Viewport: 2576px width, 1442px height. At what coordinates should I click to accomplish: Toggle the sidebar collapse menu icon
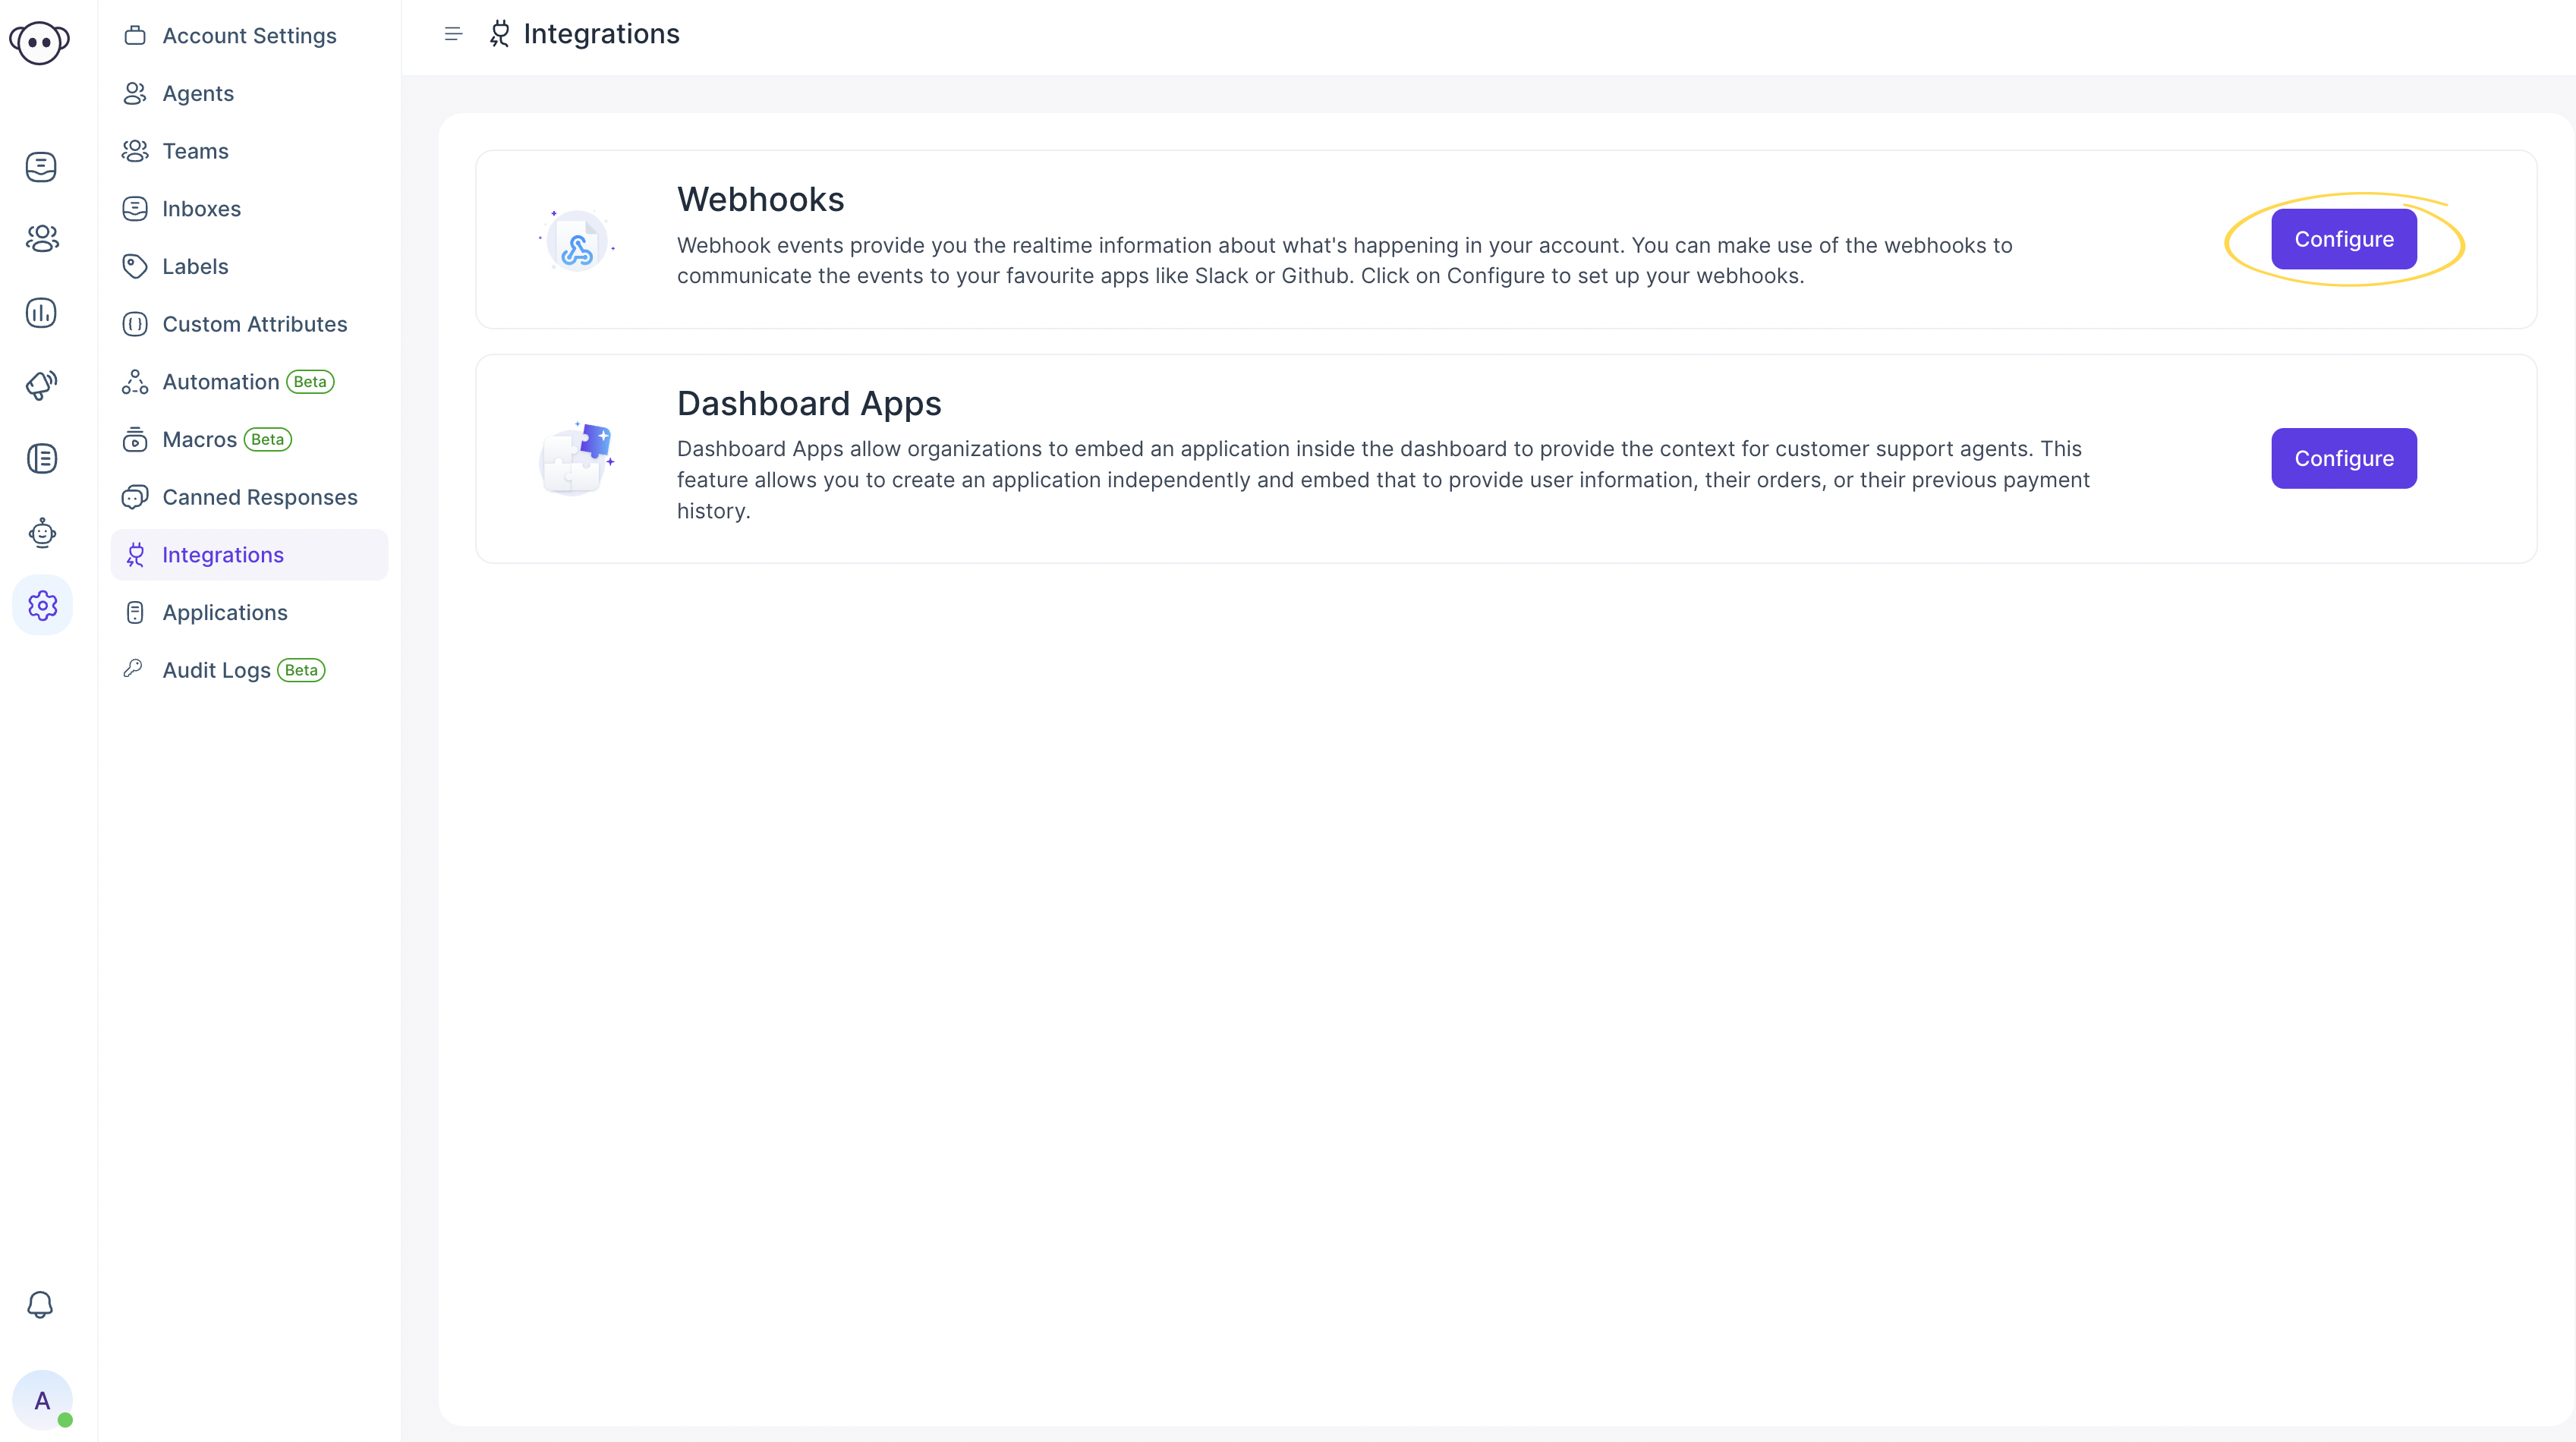[x=455, y=33]
